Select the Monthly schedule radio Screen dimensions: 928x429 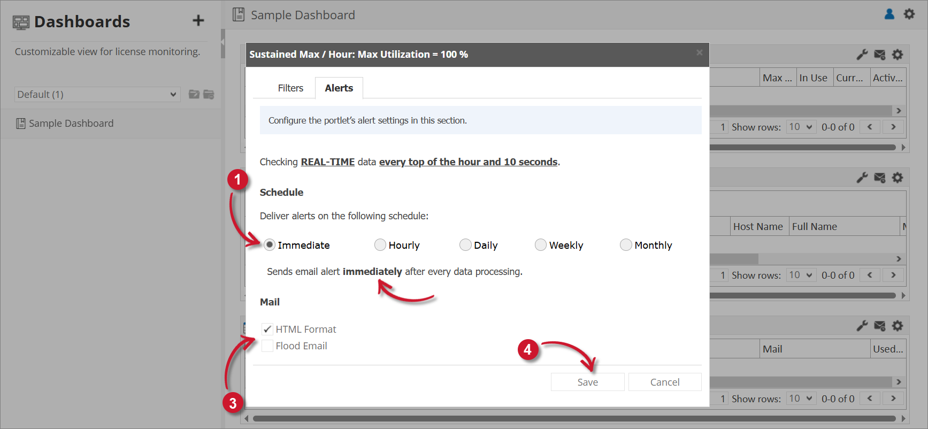(626, 244)
